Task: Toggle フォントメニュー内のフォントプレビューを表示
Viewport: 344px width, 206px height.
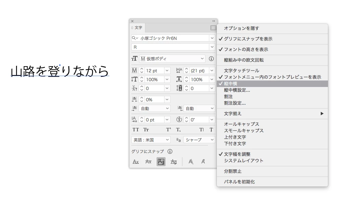Action: pos(272,77)
